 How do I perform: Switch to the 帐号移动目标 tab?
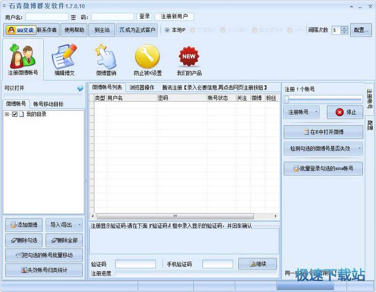pos(48,104)
